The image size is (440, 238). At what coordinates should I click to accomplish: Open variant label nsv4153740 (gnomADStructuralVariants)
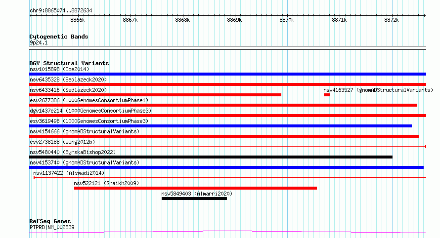click(85, 162)
